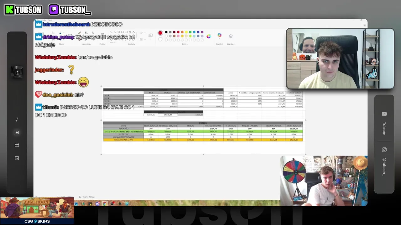Pick the indigo blue palette color

pyautogui.click(x=198, y=32)
